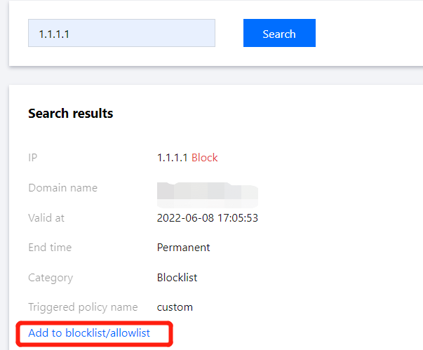Click the custom triggered policy value
Image resolution: width=423 pixels, height=350 pixels.
175,307
